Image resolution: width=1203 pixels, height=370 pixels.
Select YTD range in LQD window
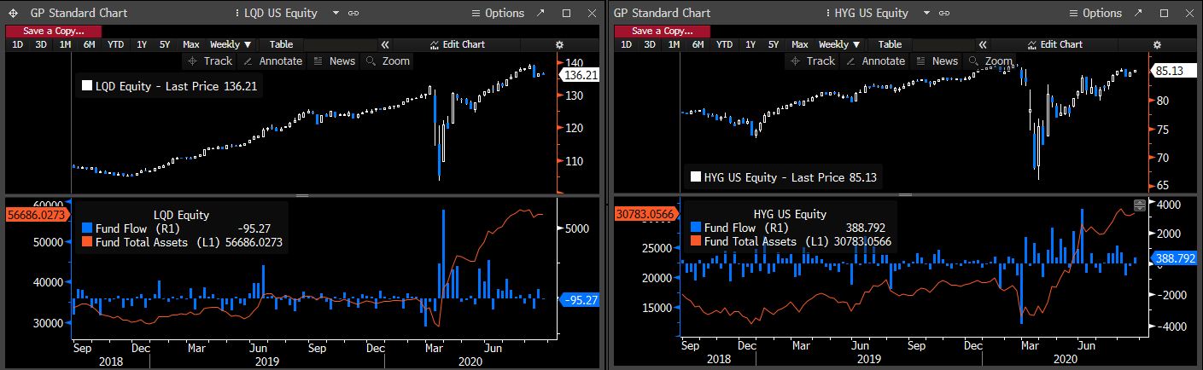(115, 44)
